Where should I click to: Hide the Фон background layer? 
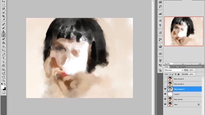coord(165,104)
